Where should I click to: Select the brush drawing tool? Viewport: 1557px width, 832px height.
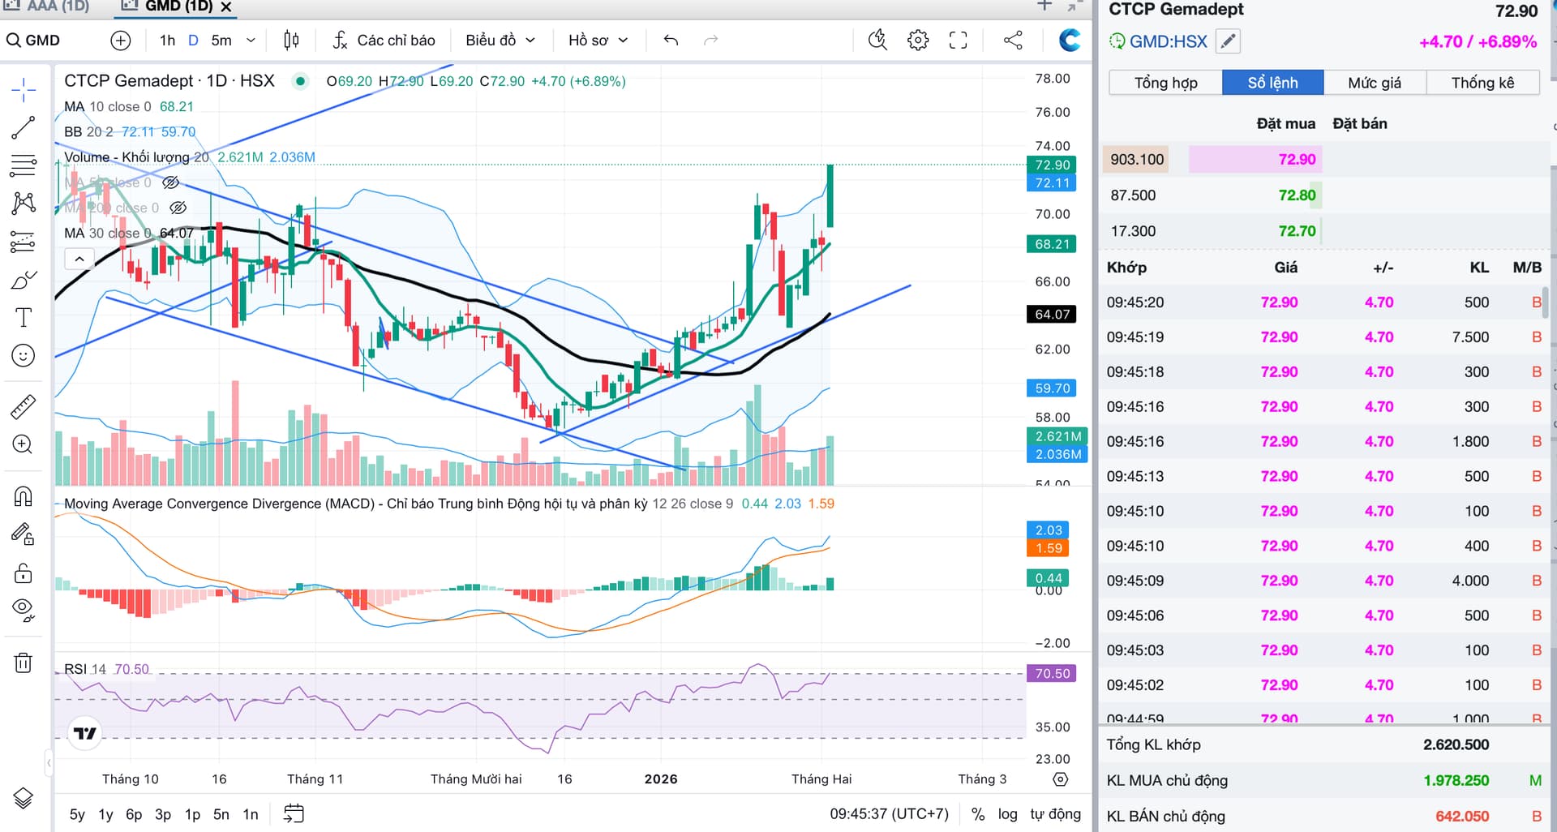coord(24,280)
